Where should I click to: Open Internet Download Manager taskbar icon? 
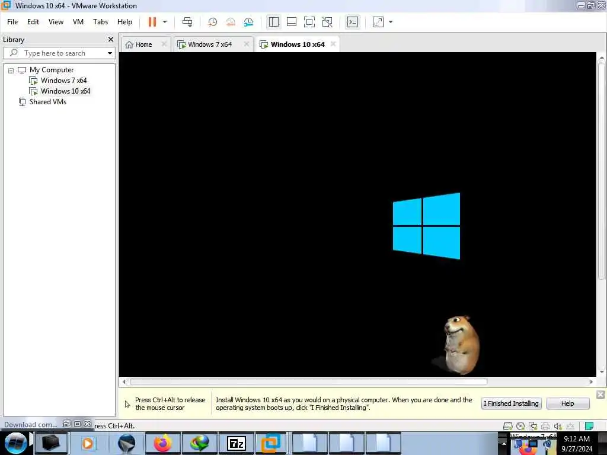[199, 443]
